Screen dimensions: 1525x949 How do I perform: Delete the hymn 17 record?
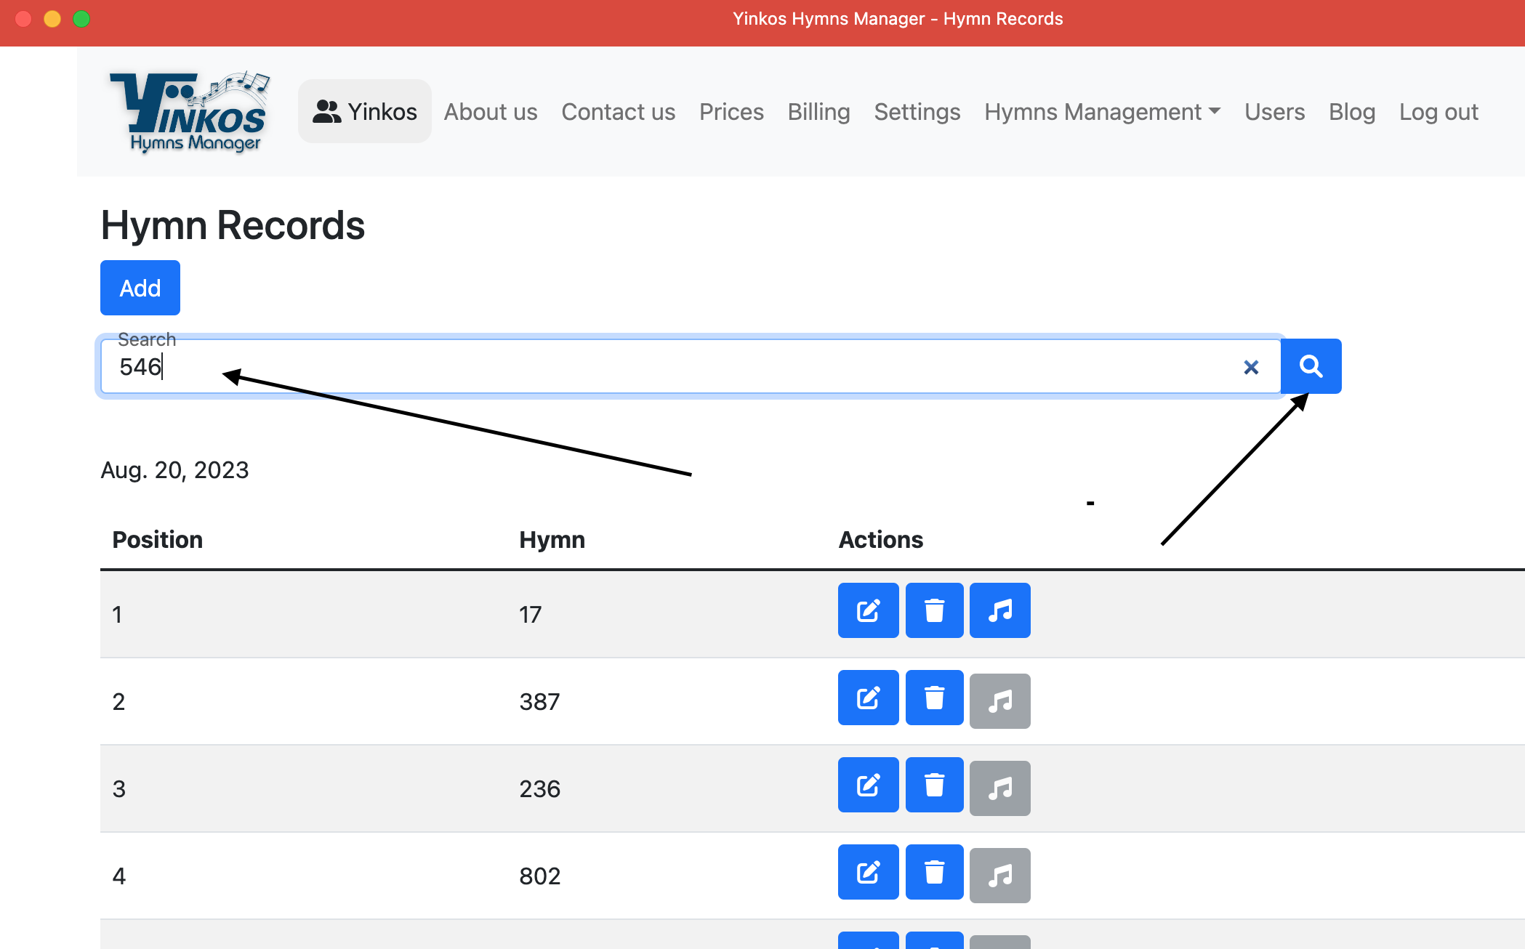point(934,610)
